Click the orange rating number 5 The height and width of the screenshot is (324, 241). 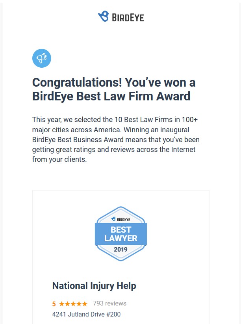click(x=54, y=304)
